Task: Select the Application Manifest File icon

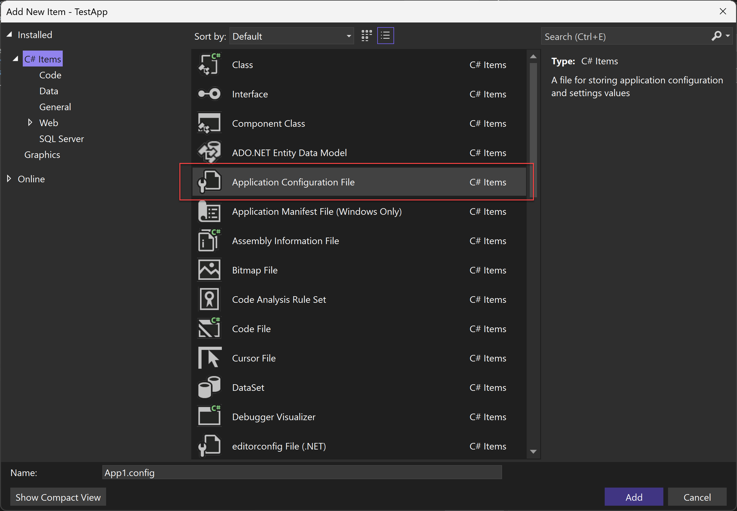Action: coord(209,211)
